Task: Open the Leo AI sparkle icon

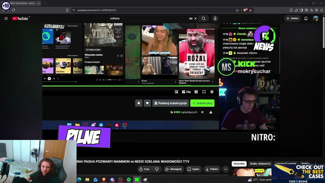Action: pos(312,10)
